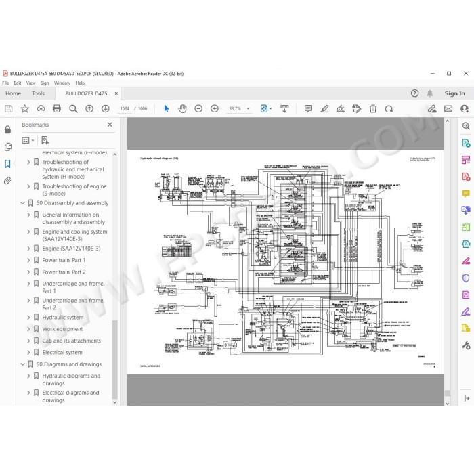The image size is (474, 474).
Task: Switch to the Home tab
Action: click(14, 93)
